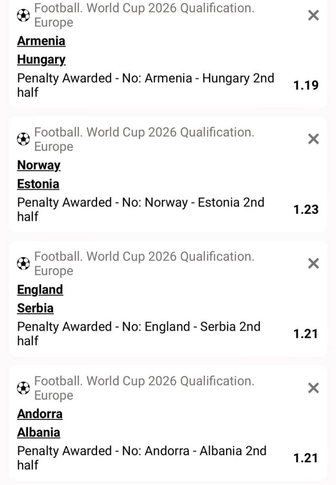336x485 pixels.
Task: Open the Estonia team link
Action: point(38,184)
